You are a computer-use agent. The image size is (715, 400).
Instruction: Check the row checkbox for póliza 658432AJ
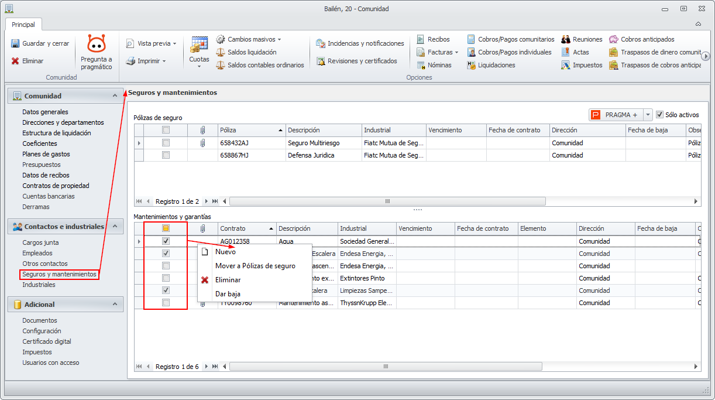point(166,143)
